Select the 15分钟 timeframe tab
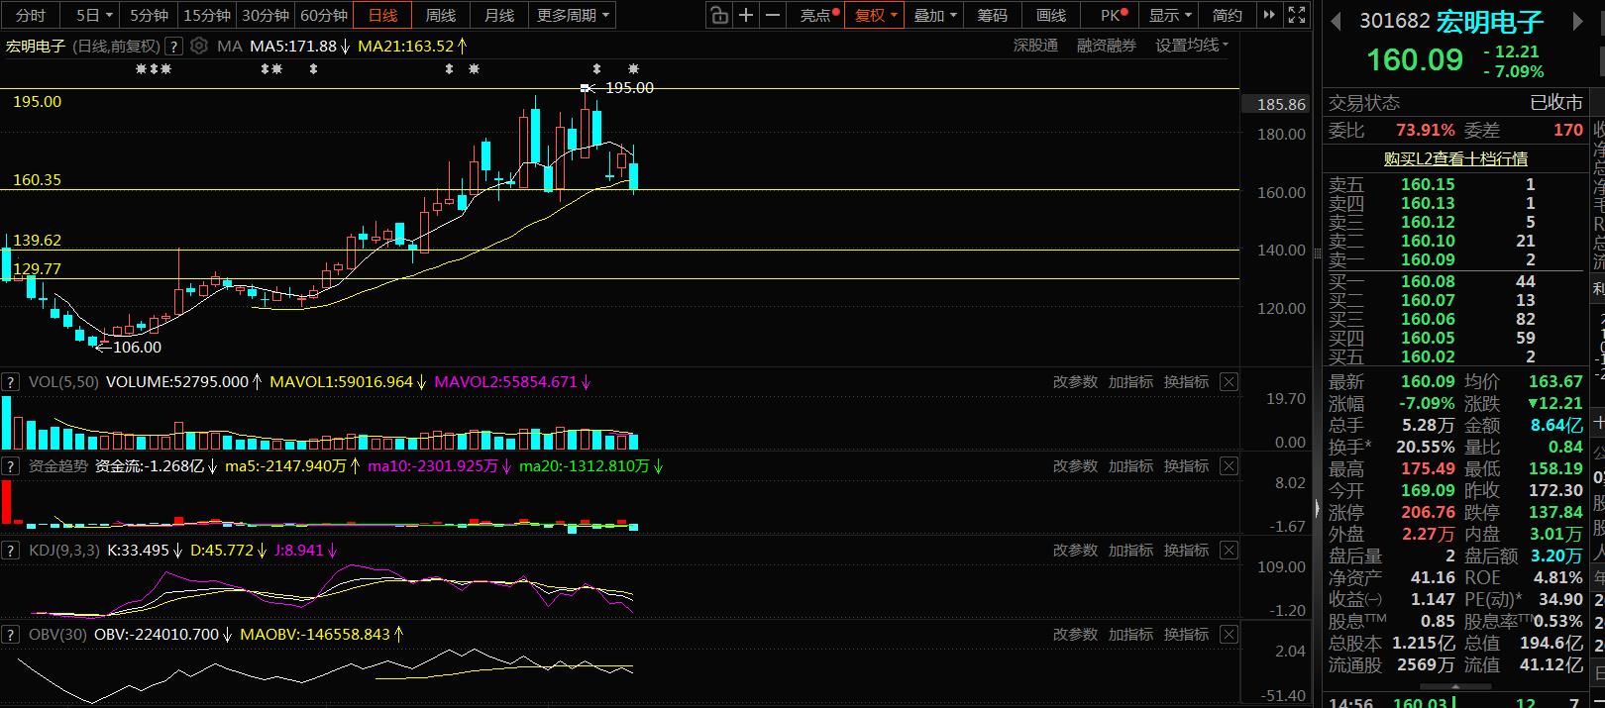The height and width of the screenshot is (708, 1605). 207,15
